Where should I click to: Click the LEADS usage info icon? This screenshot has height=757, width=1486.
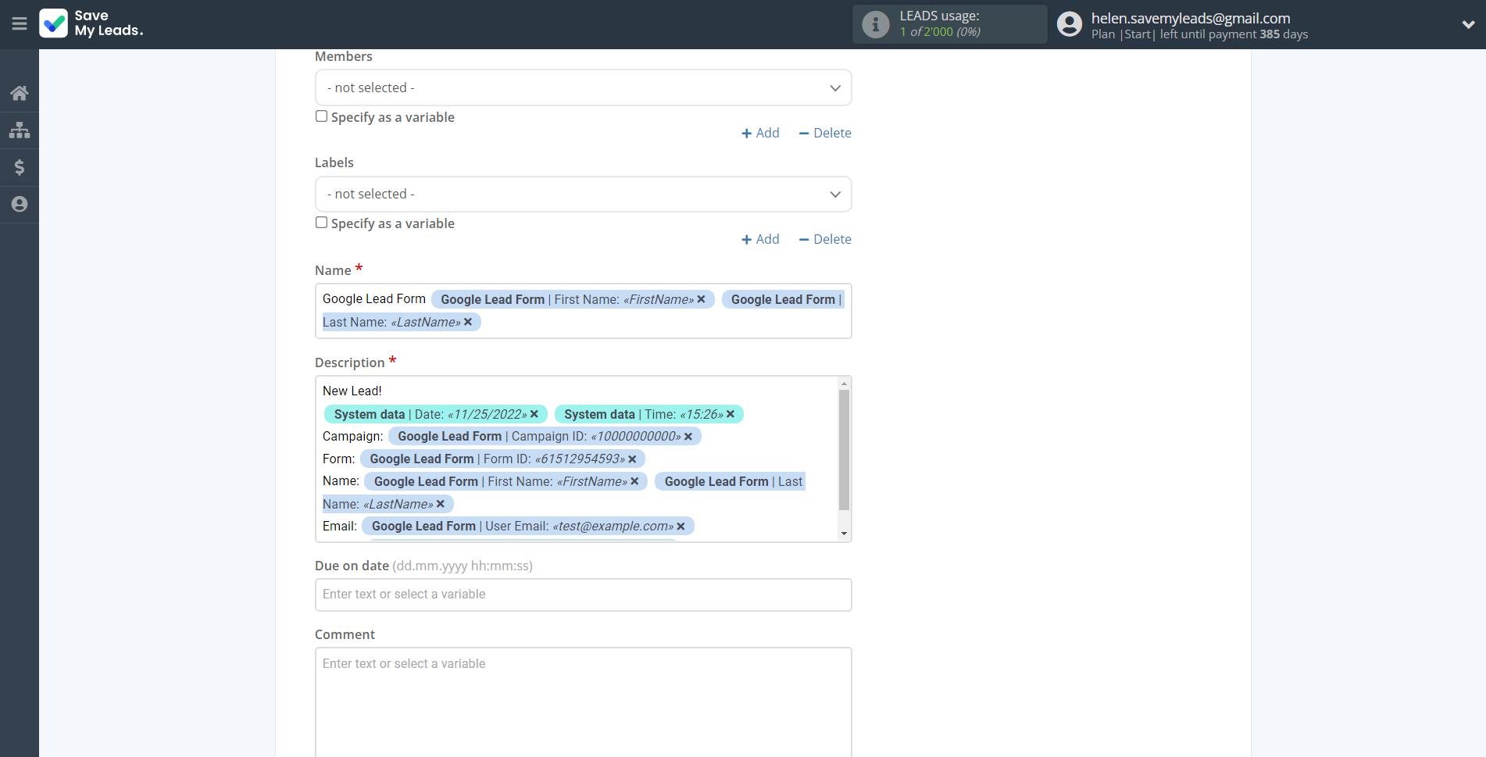point(875,24)
